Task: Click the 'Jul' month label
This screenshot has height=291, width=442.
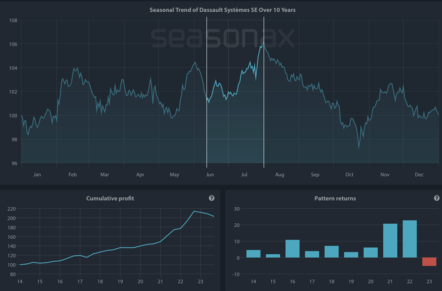Action: (x=244, y=175)
